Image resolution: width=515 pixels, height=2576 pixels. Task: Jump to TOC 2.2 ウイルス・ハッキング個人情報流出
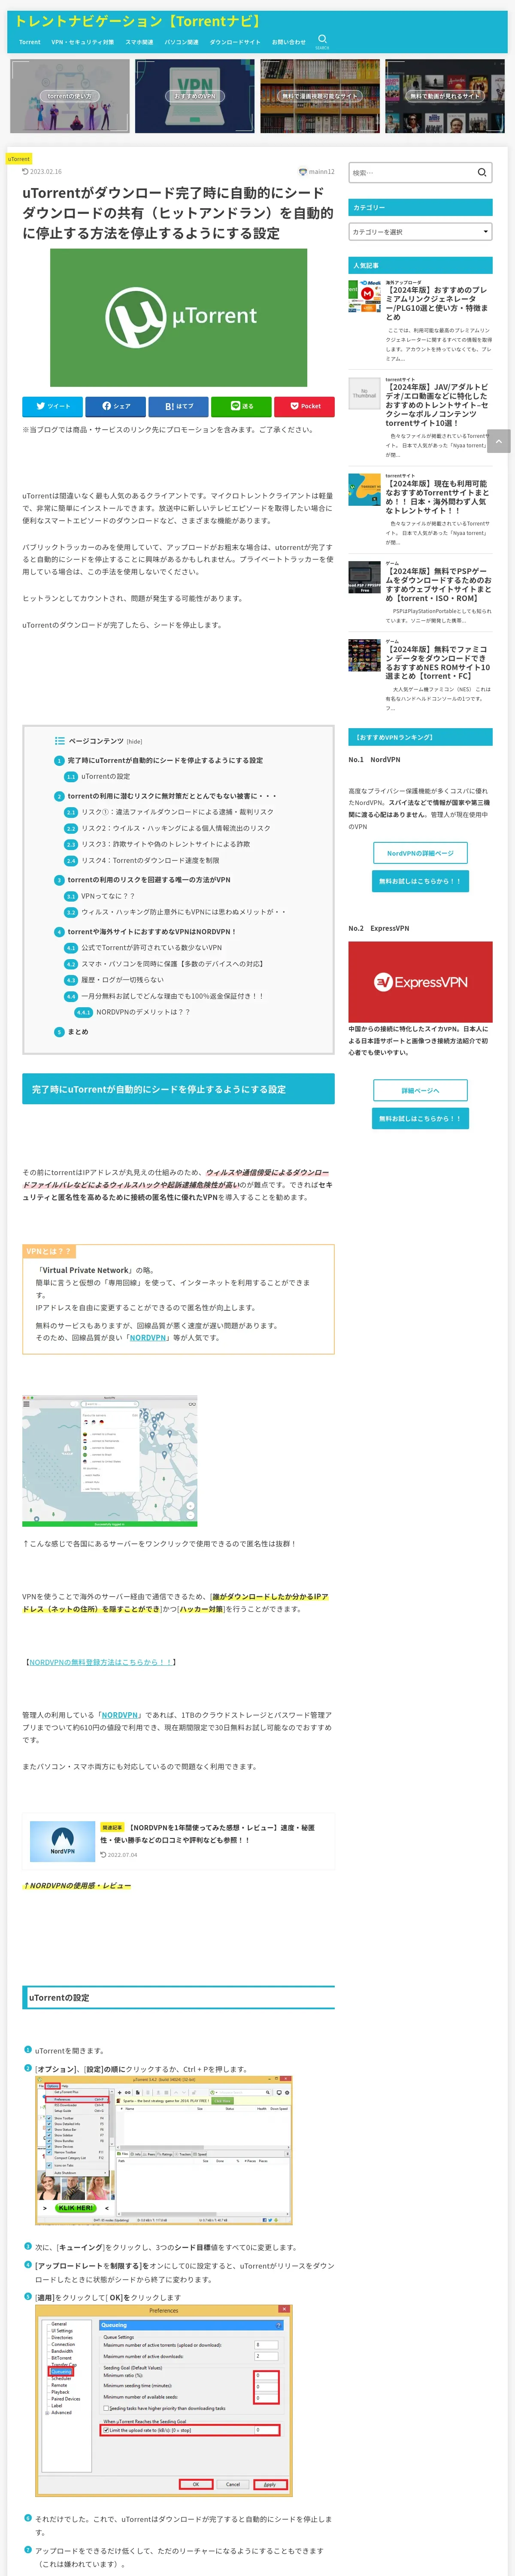point(176,828)
